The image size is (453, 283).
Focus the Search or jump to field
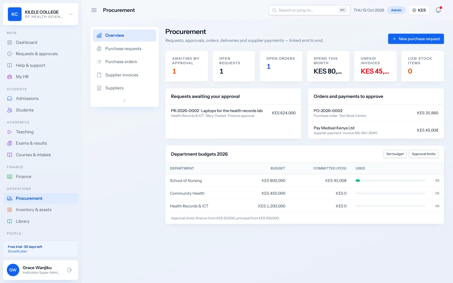tap(309, 10)
